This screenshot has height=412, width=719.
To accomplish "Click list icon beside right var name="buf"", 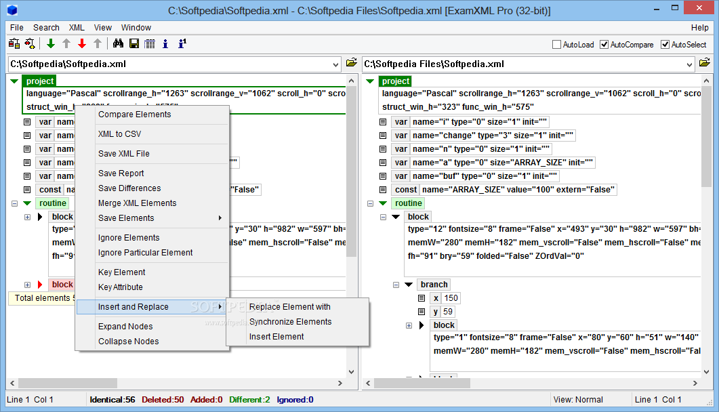I will (x=383, y=176).
